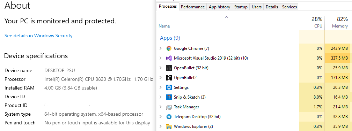Click the Intel(R) Celeron(R) processor value
The width and height of the screenshot is (352, 131).
(99, 79)
